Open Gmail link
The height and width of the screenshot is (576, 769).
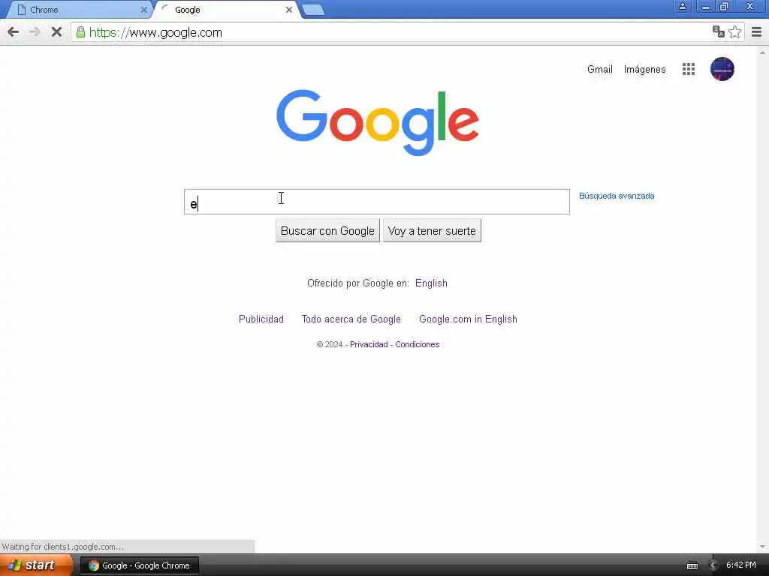click(600, 69)
